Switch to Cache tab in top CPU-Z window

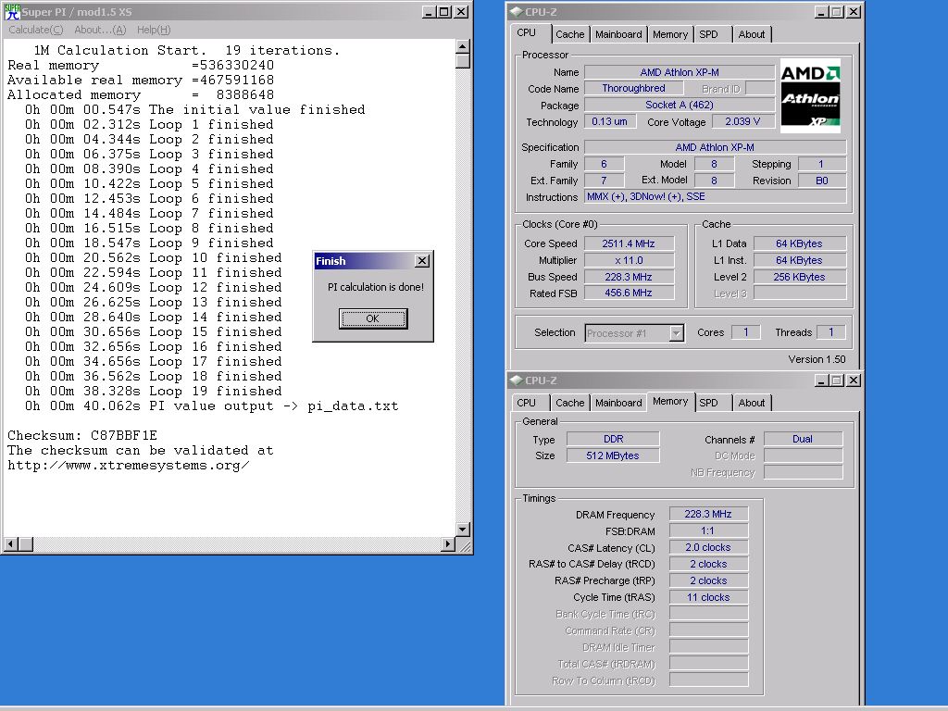coord(570,34)
